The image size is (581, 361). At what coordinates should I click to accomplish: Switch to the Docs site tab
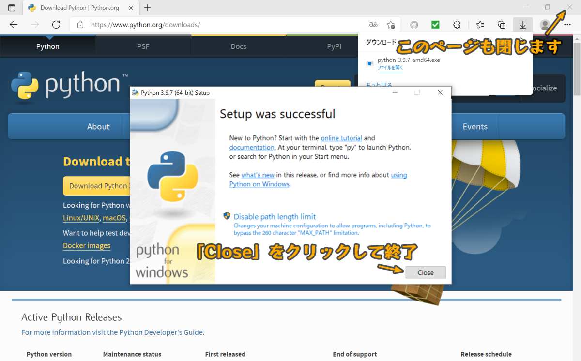click(238, 46)
